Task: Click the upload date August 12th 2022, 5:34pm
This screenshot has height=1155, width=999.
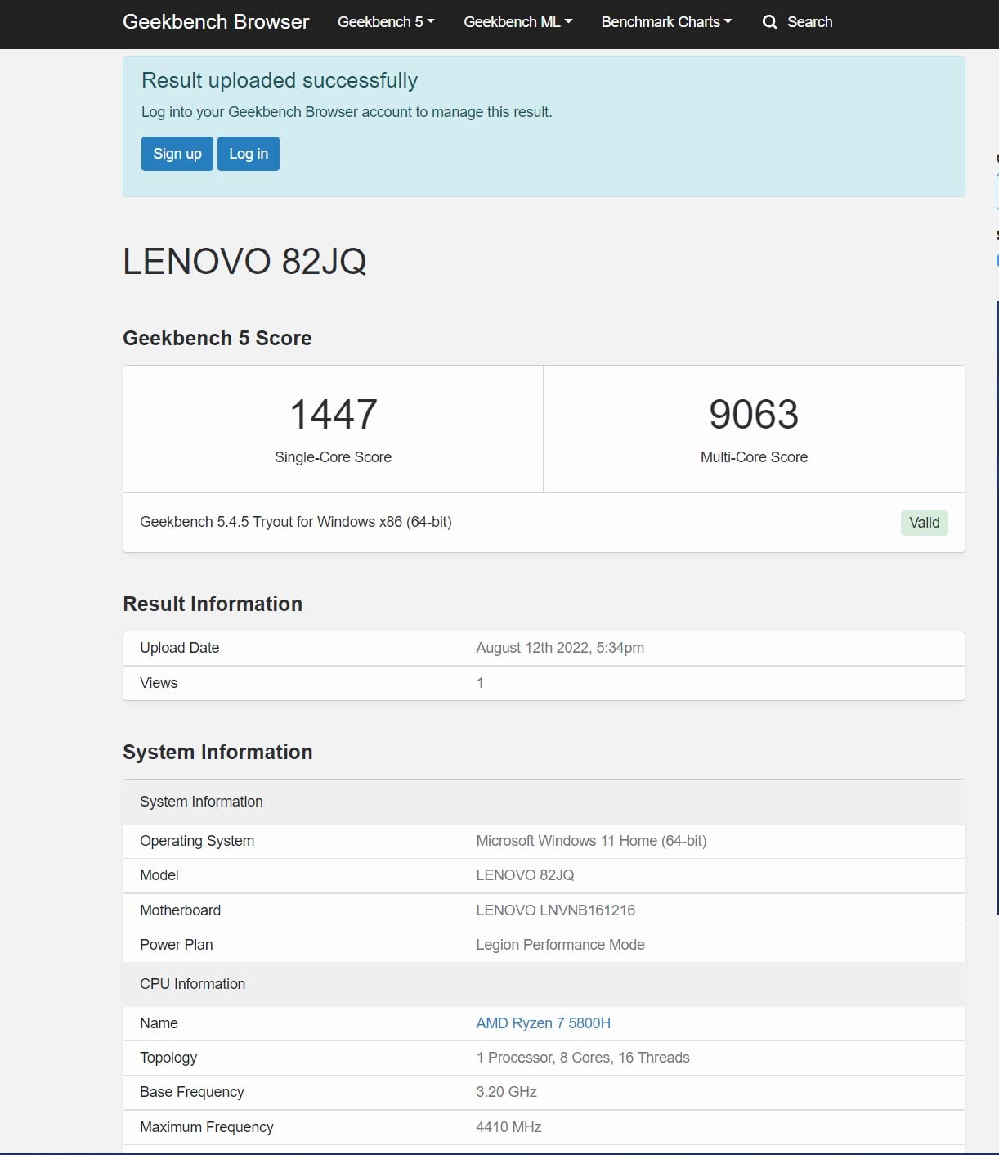Action: click(560, 648)
